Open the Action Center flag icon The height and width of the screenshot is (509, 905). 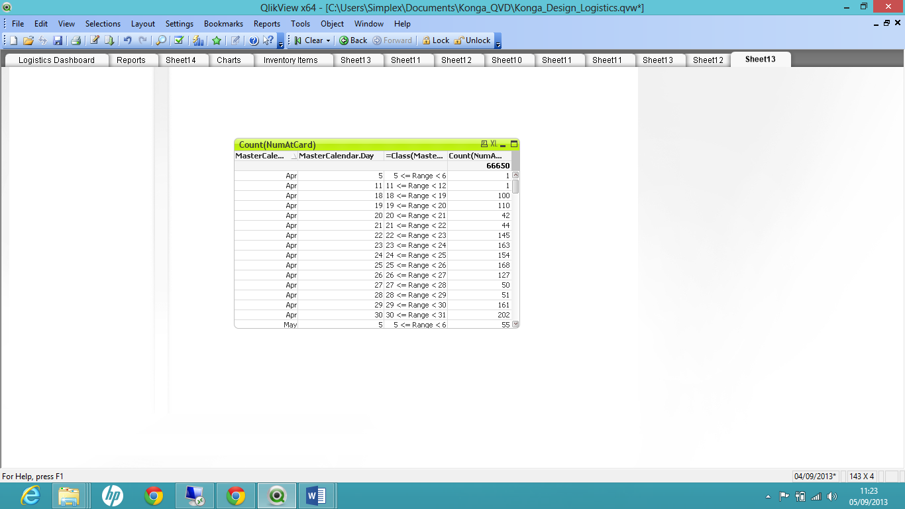click(784, 496)
